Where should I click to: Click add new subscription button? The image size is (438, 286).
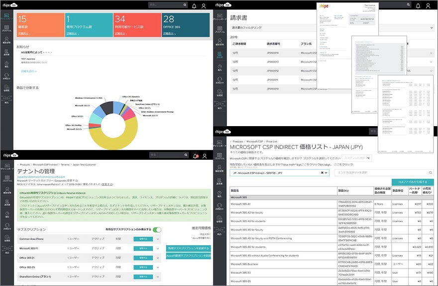(x=188, y=248)
